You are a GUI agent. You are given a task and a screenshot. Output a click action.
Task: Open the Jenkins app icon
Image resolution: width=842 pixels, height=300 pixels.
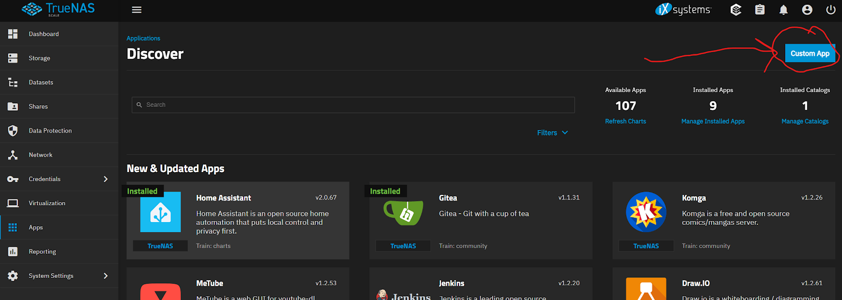[403, 294]
